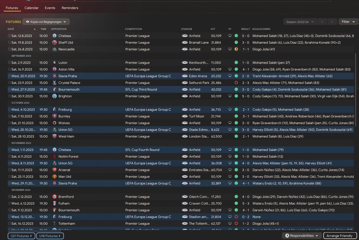Go to the previous season arrow

click(322, 22)
